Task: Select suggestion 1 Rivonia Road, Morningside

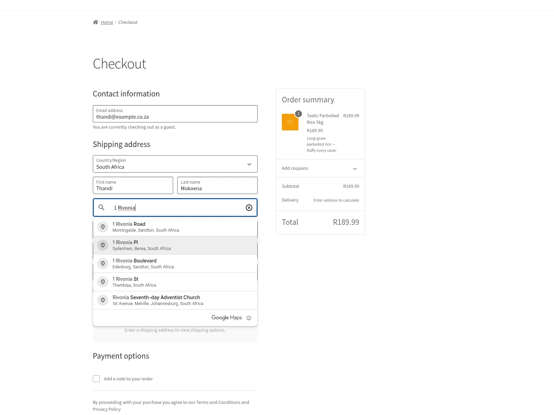Action: [175, 227]
